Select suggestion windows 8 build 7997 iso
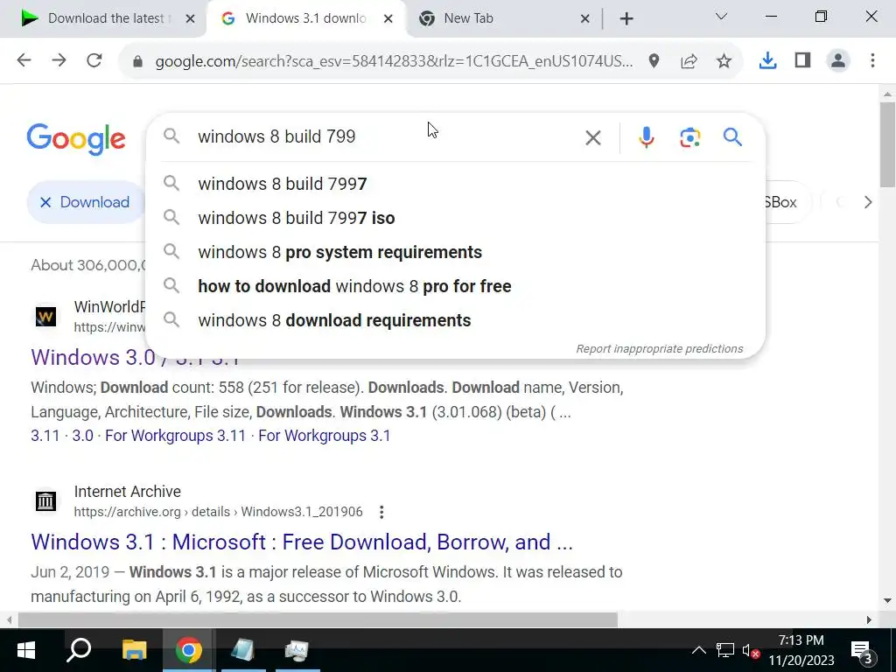 coord(455,218)
